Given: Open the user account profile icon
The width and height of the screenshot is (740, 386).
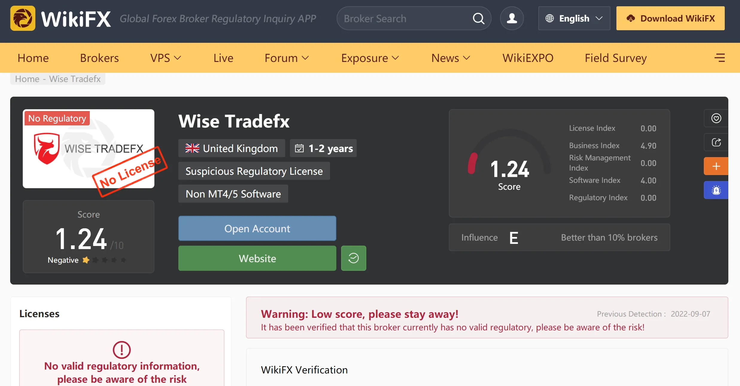Looking at the screenshot, I should (512, 19).
